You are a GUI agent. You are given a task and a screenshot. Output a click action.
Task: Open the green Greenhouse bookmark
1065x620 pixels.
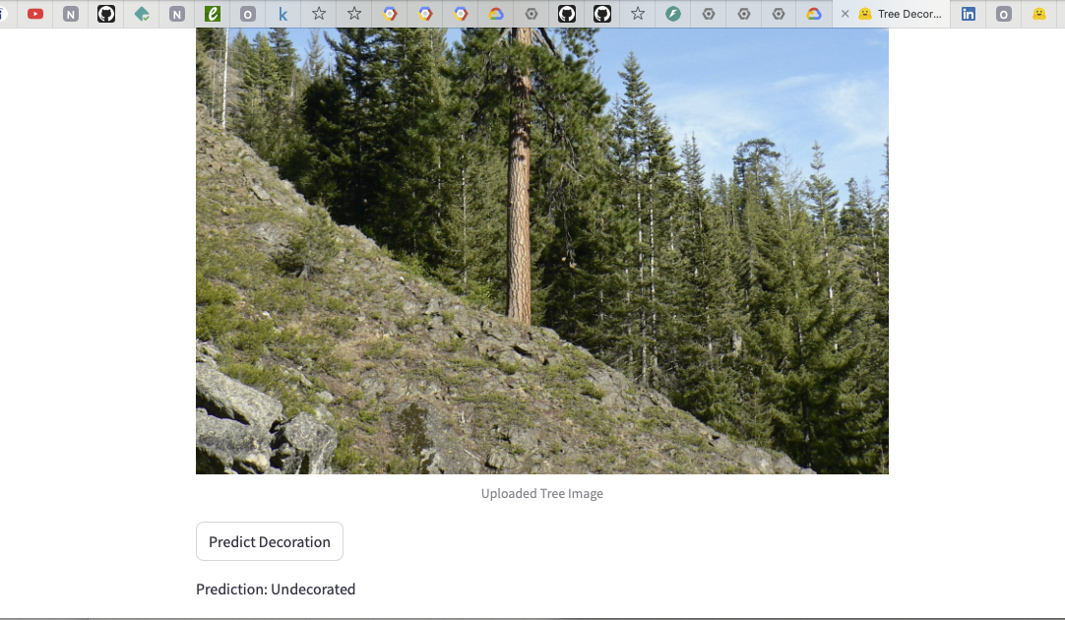(672, 15)
